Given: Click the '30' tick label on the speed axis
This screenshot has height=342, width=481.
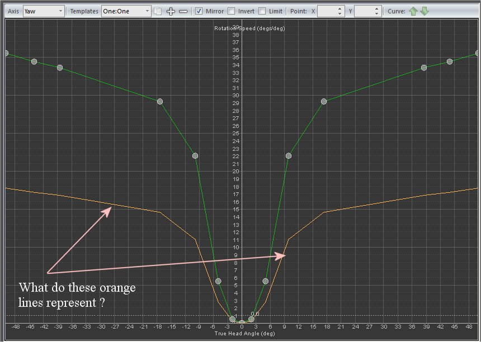Looking at the screenshot, I should point(235,96).
